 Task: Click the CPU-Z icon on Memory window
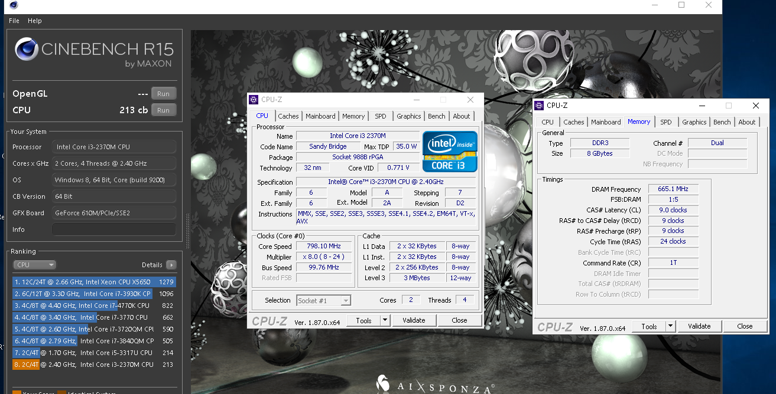[539, 106]
